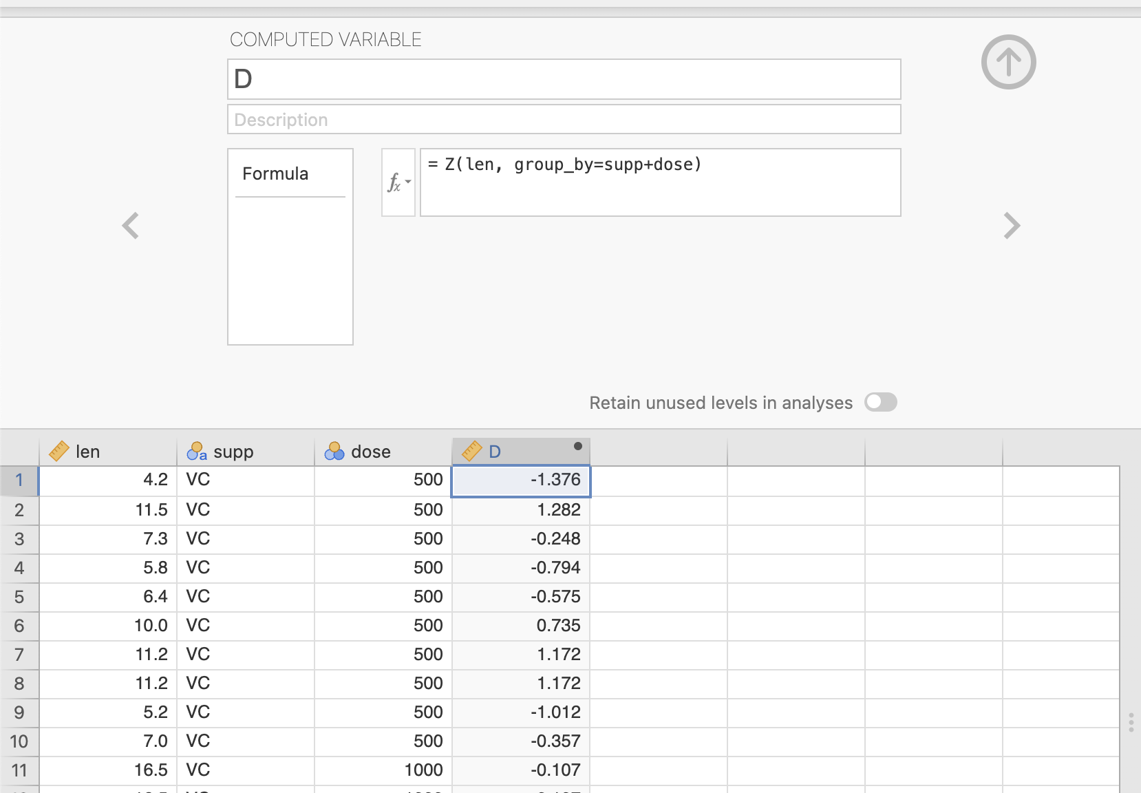Select the D cell -0.357

pos(521,741)
